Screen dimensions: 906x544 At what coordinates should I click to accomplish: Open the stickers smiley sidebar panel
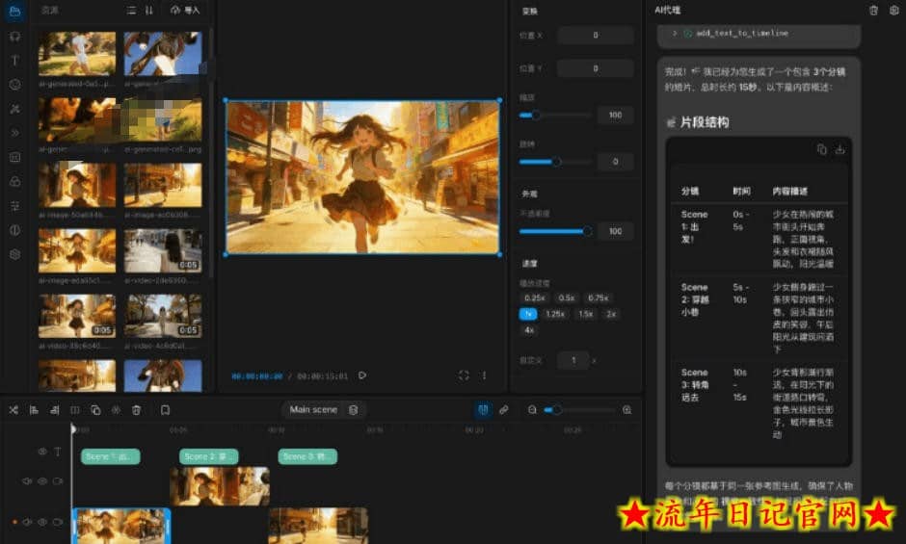[x=15, y=85]
